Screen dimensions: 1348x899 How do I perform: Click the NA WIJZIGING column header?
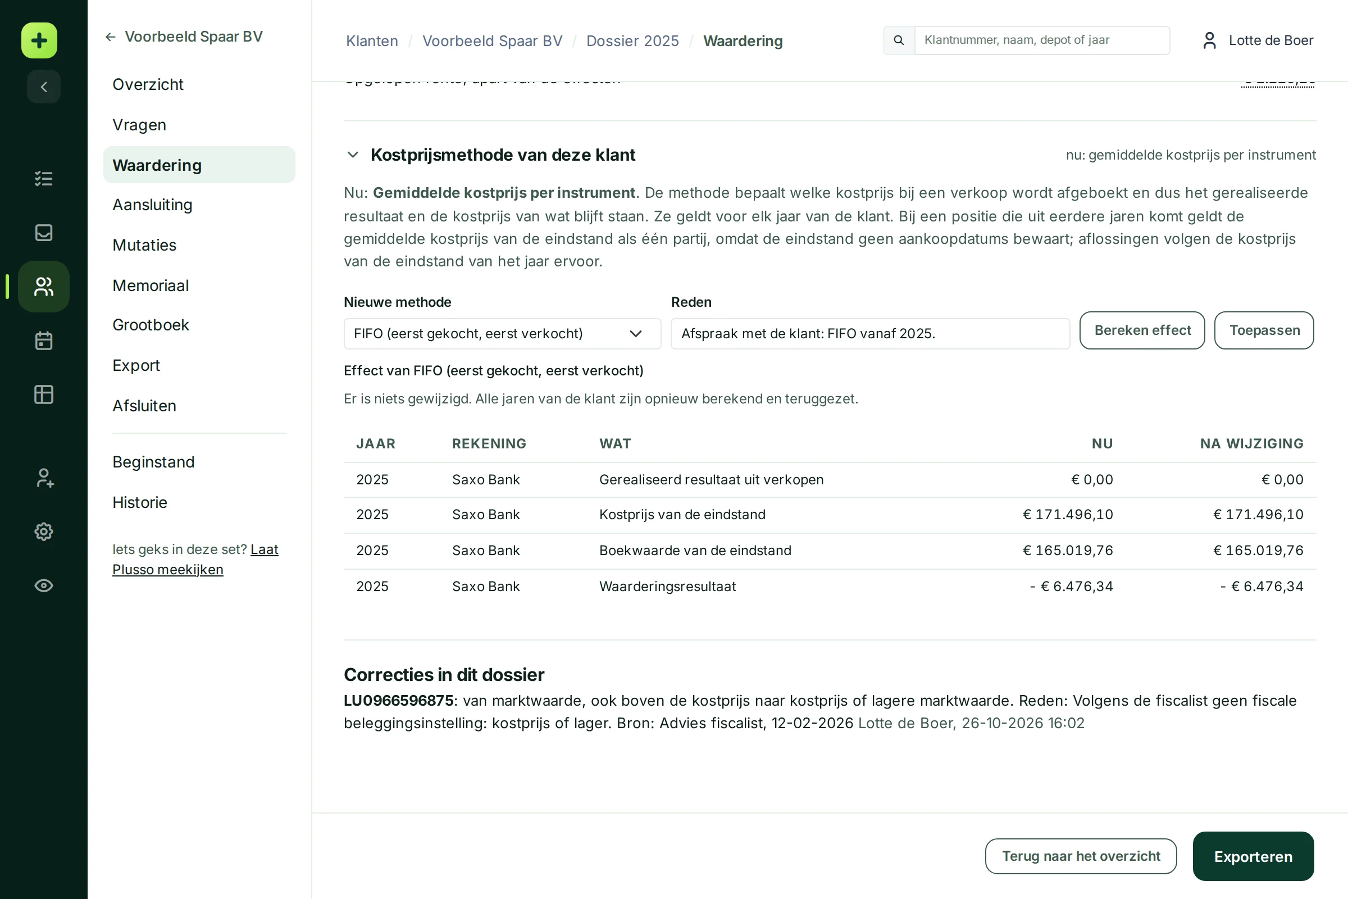(x=1252, y=444)
